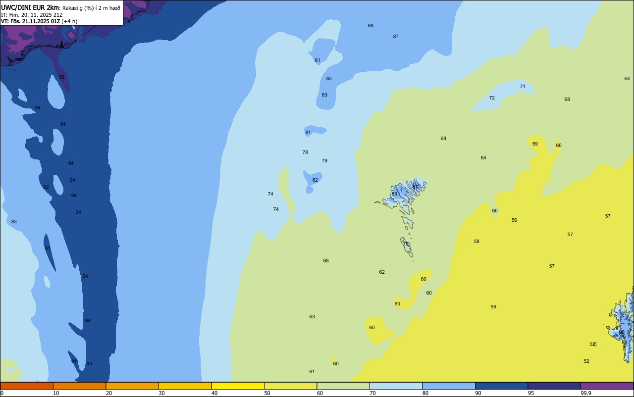The height and width of the screenshot is (397, 634).
Task: Click the map value 92
Action: point(46,187)
